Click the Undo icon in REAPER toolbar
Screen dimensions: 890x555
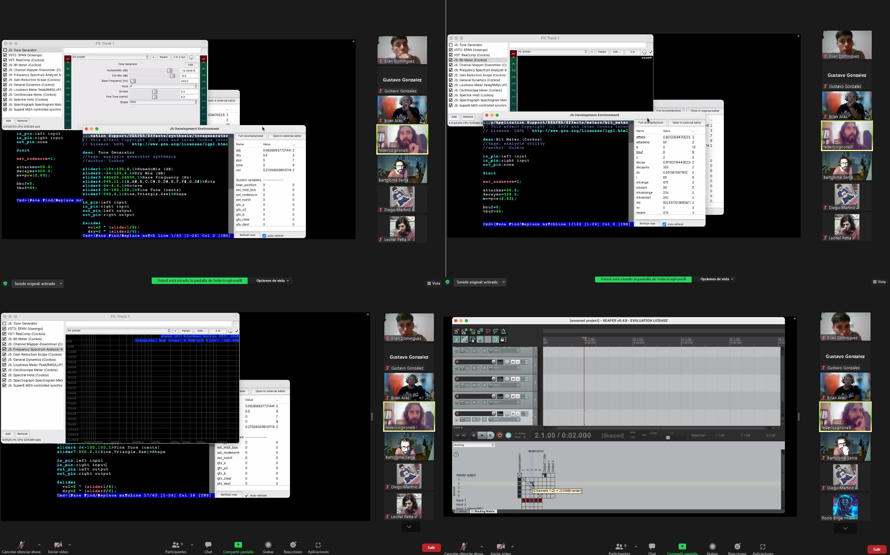pyautogui.click(x=488, y=331)
